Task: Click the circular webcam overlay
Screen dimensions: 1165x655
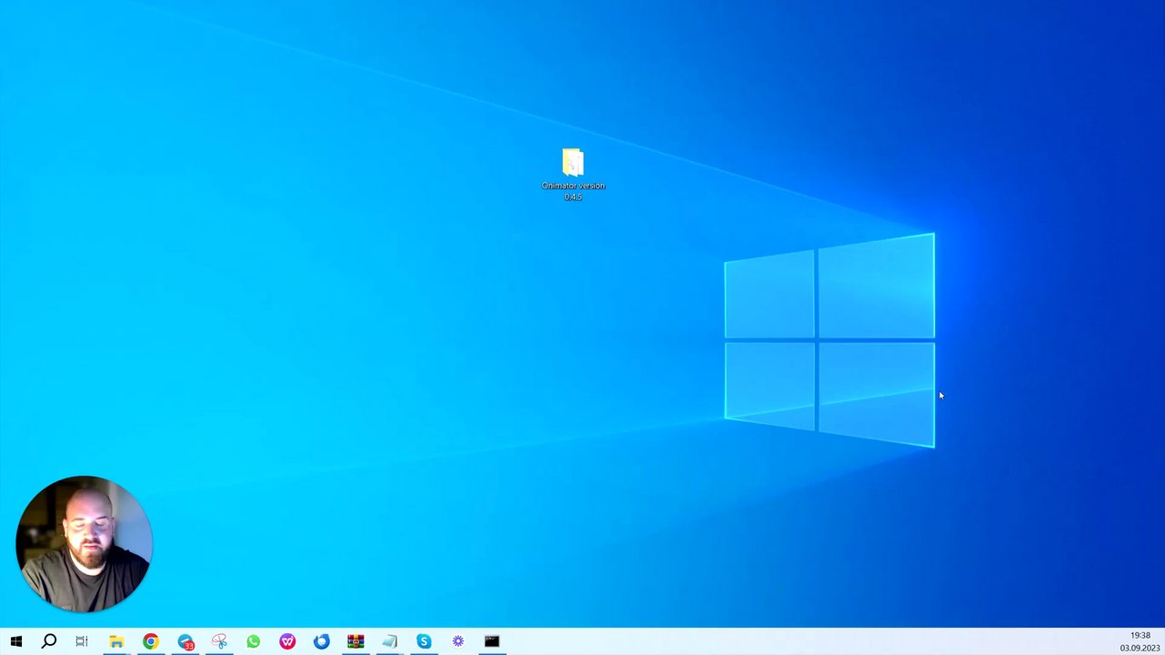Action: point(84,543)
